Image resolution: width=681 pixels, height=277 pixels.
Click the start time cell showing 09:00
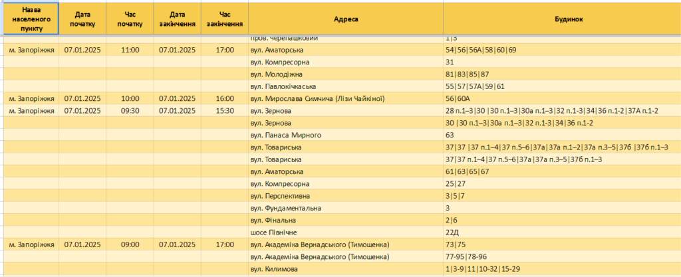(130, 244)
